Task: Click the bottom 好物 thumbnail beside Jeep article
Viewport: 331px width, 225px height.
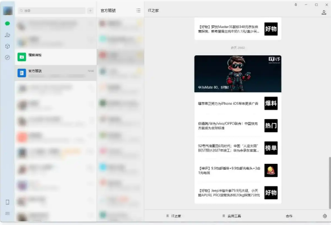Action: 271,193
